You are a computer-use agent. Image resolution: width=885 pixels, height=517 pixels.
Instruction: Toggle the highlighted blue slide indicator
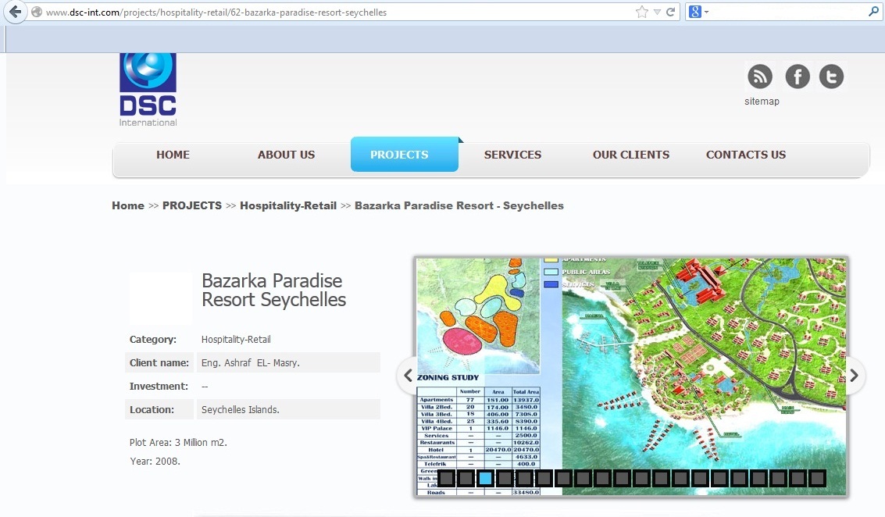click(485, 477)
